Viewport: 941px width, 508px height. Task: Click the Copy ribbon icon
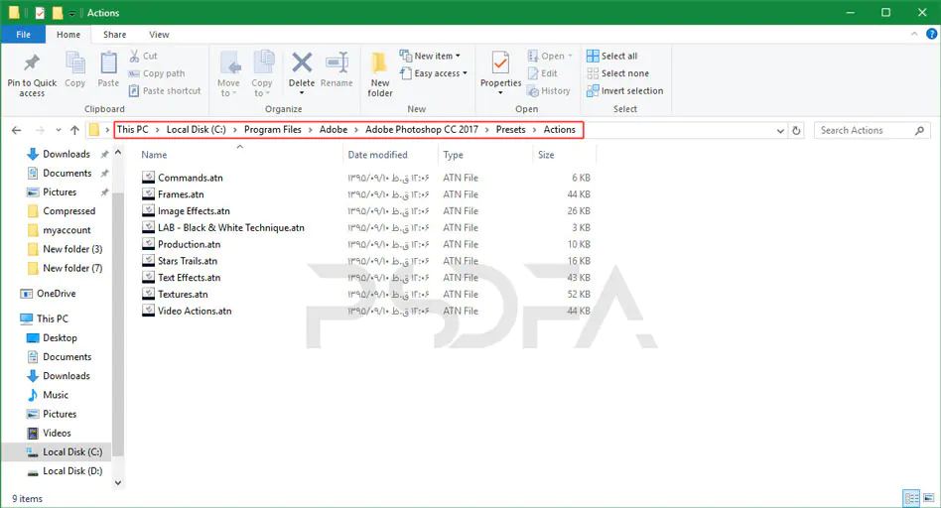tap(75, 63)
